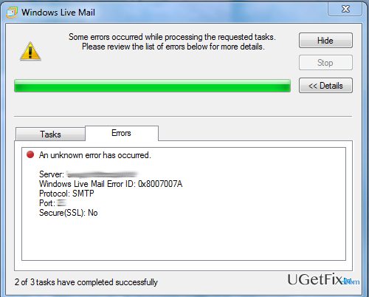369x297 pixels.
Task: Click the '2 of 3 tasks completed' status text
Action: pyautogui.click(x=86, y=282)
